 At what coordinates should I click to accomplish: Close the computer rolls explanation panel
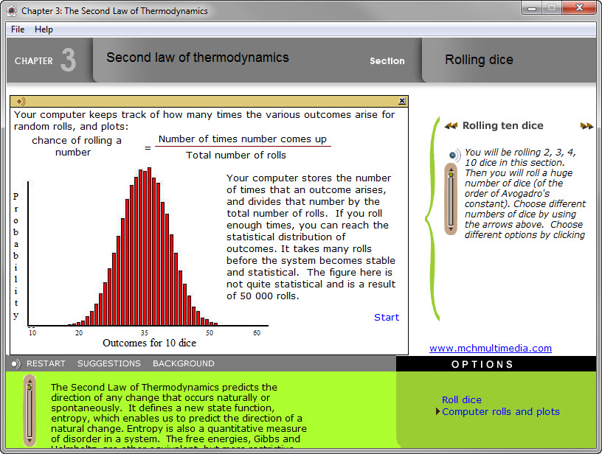pos(402,101)
